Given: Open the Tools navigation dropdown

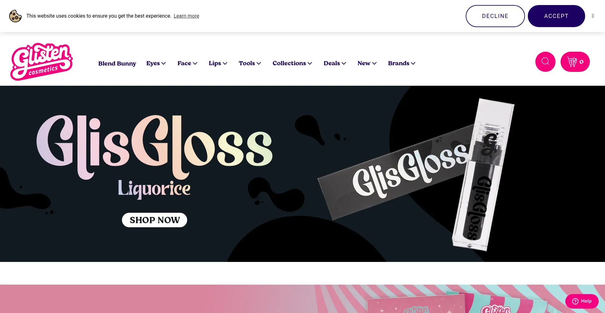Looking at the screenshot, I should 250,63.
